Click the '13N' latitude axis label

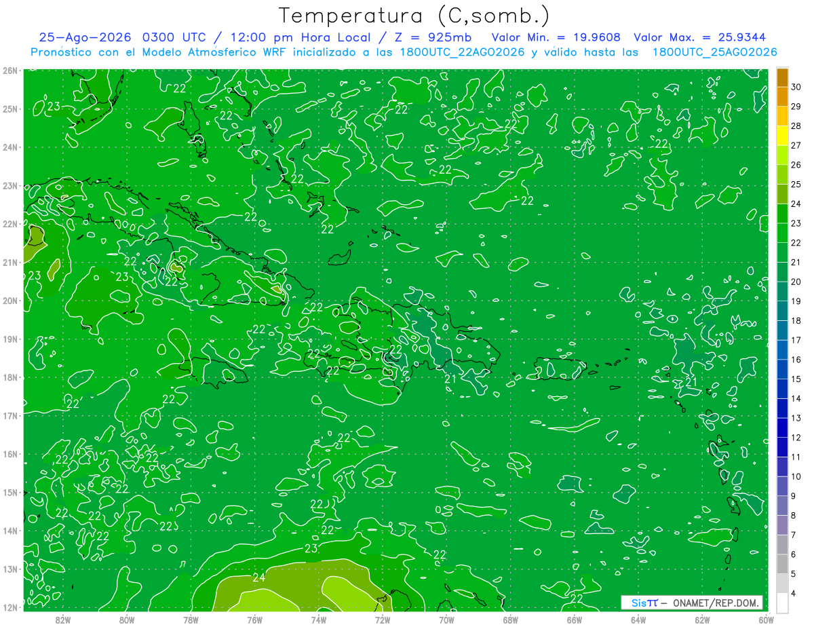click(9, 569)
